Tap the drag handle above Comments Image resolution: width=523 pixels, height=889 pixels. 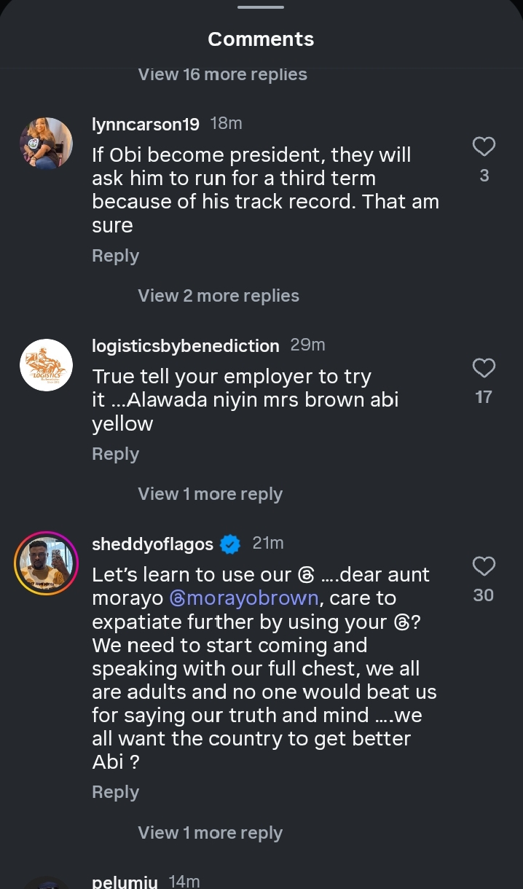(x=261, y=7)
